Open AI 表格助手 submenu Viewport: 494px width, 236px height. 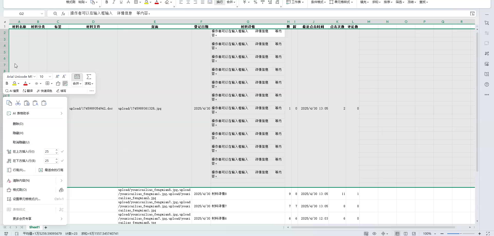click(x=35, y=113)
